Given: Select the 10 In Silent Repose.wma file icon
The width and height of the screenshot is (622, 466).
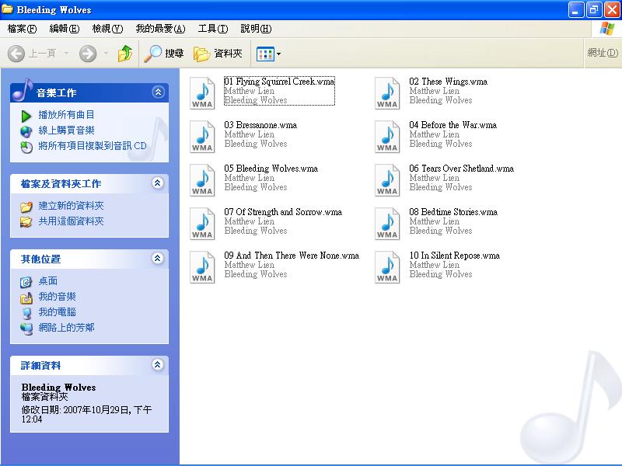Looking at the screenshot, I should [x=387, y=267].
